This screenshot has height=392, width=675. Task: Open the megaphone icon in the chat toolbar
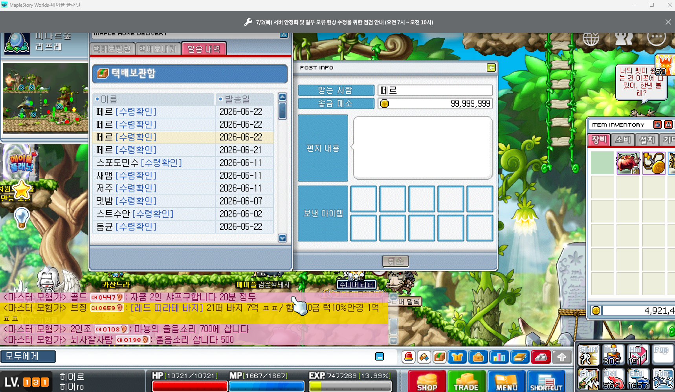tap(424, 357)
